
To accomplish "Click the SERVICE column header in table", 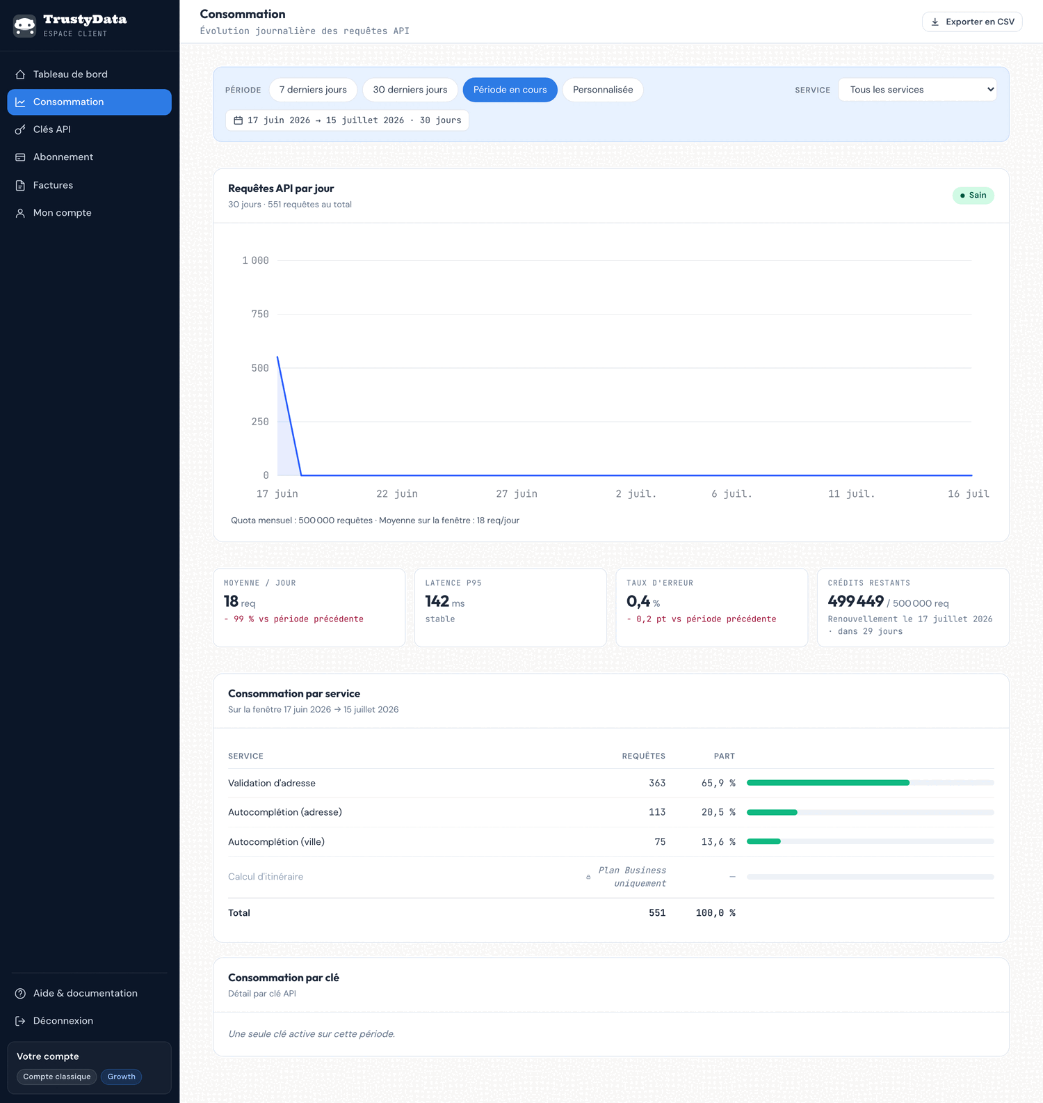I will click(245, 756).
